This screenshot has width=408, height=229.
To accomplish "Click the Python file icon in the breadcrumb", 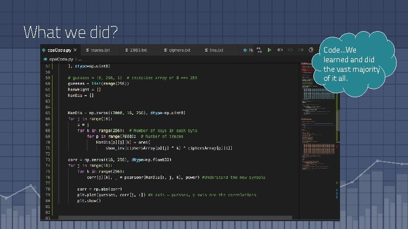I will (x=45, y=59).
